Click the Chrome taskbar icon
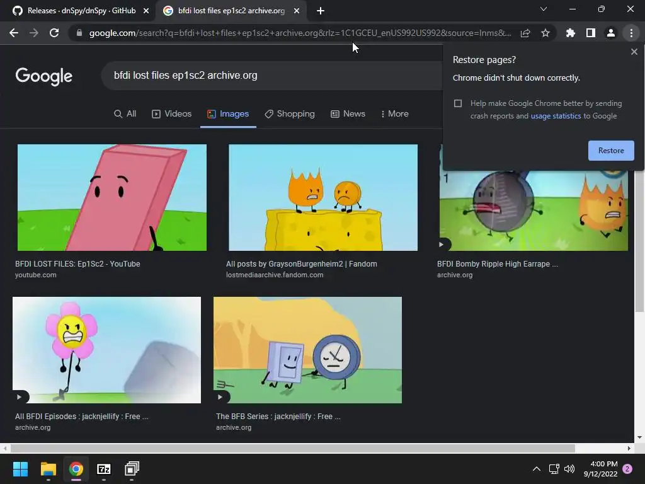Image resolution: width=645 pixels, height=484 pixels. [x=76, y=469]
